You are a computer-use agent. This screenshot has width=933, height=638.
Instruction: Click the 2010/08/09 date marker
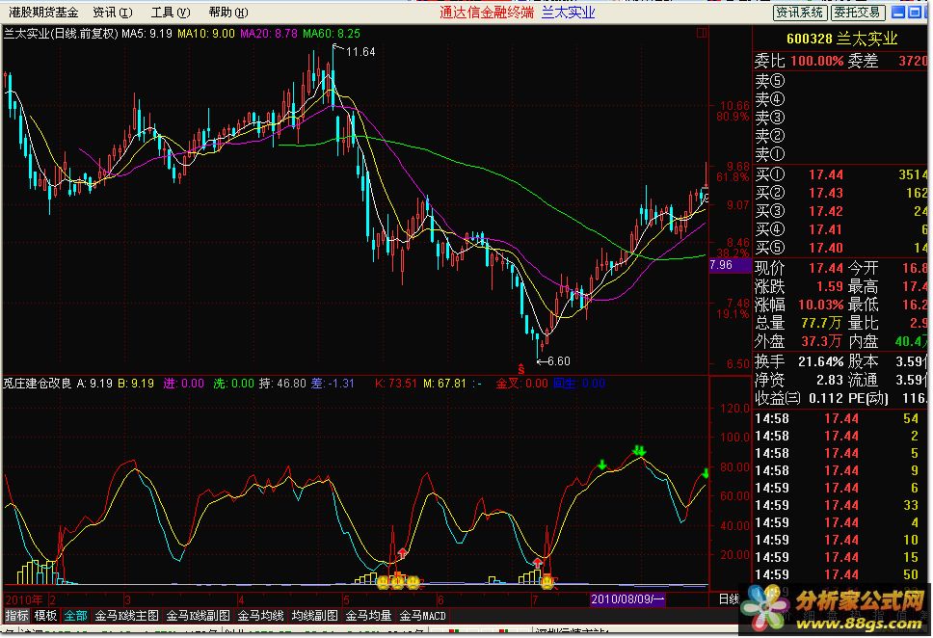(x=627, y=598)
